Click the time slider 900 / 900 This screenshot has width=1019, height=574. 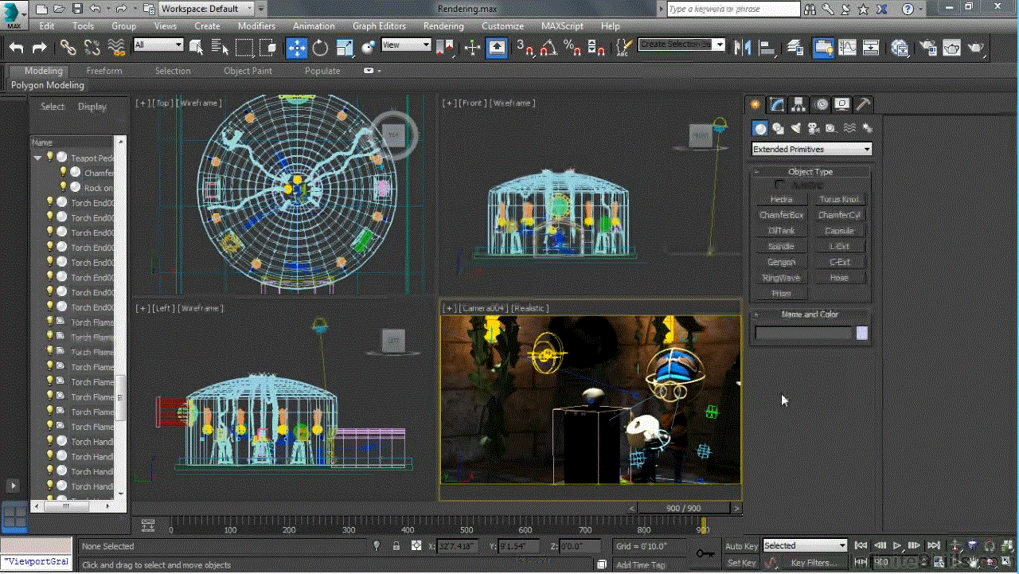pos(684,508)
